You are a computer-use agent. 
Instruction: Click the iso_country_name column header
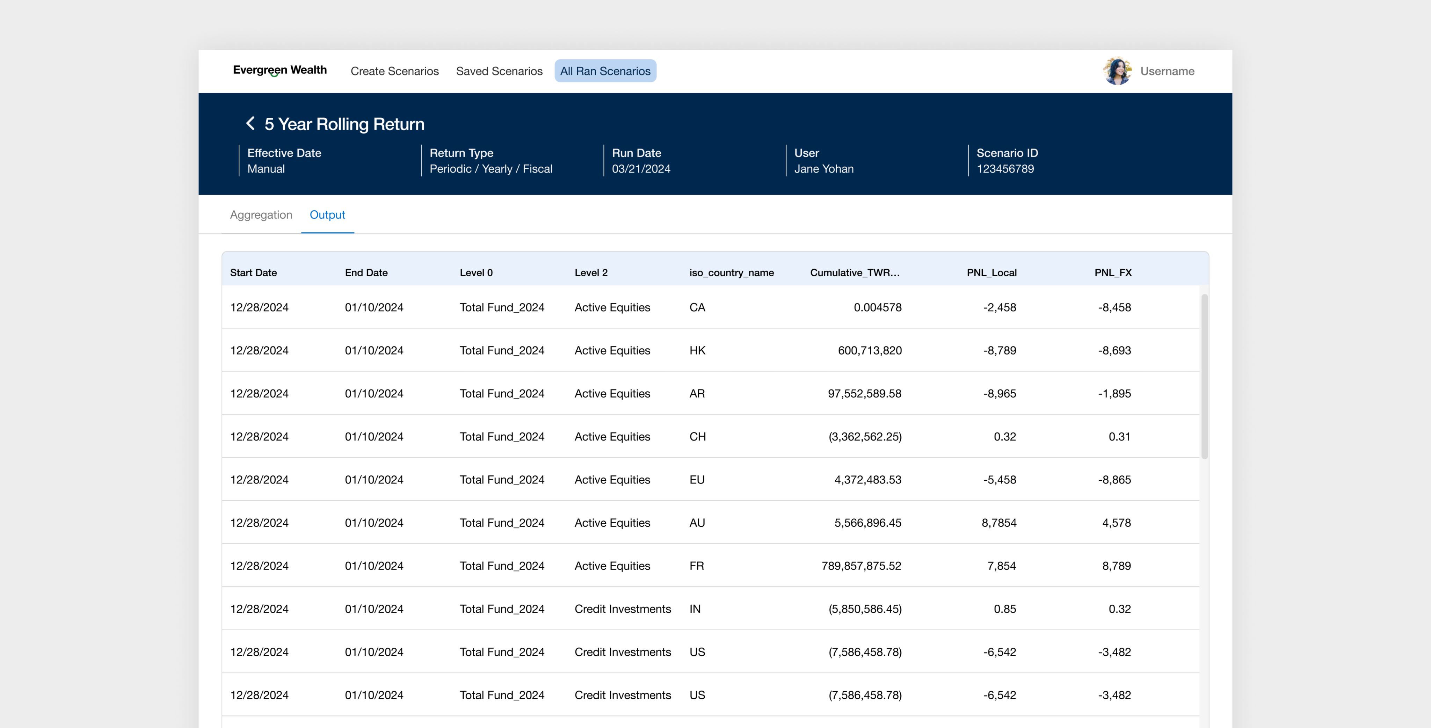pos(731,273)
